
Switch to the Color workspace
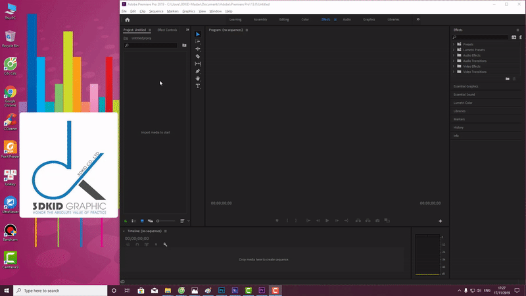305,20
